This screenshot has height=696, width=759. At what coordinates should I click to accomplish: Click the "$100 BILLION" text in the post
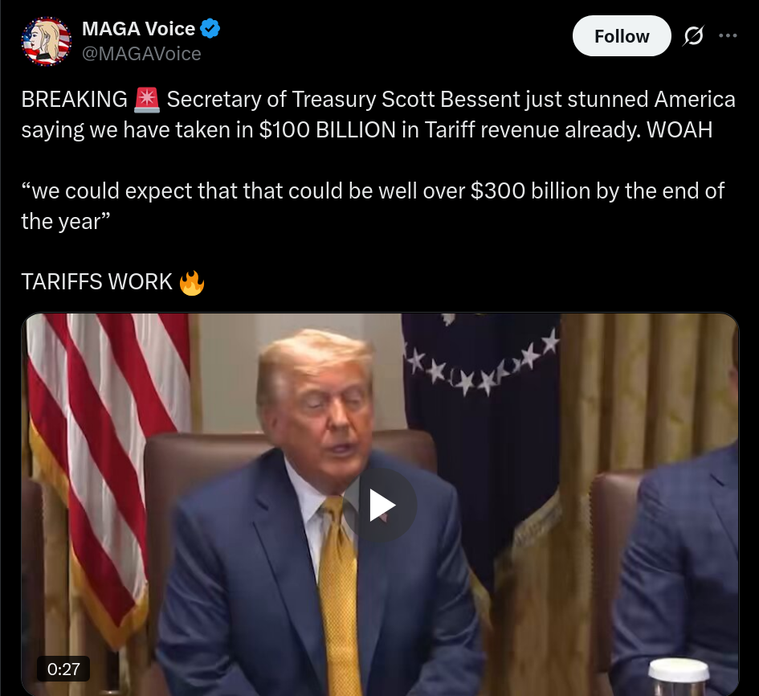[327, 130]
